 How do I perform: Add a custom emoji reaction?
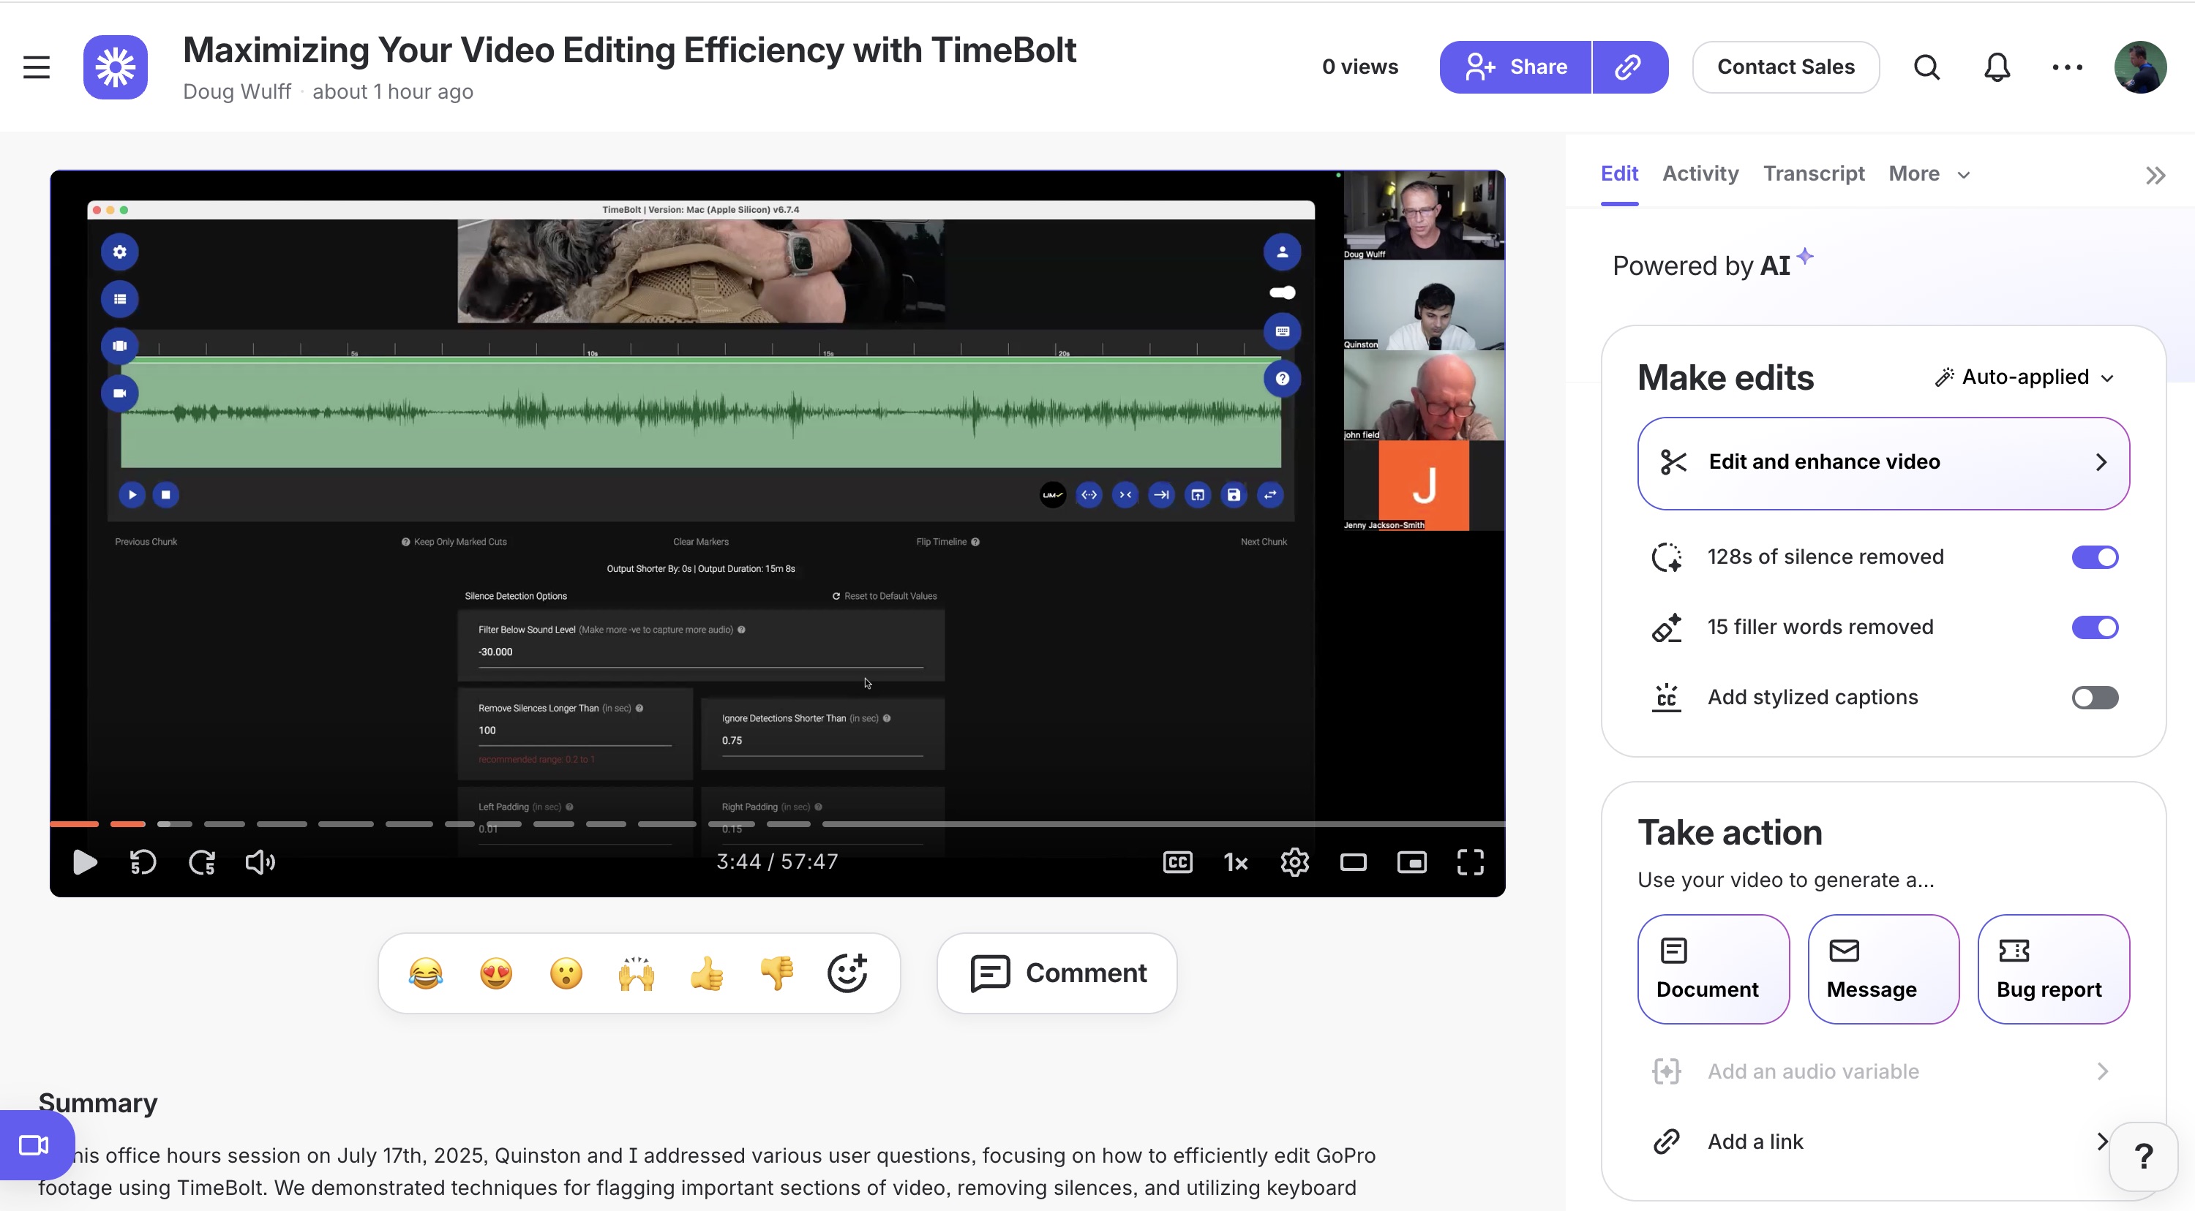[847, 973]
